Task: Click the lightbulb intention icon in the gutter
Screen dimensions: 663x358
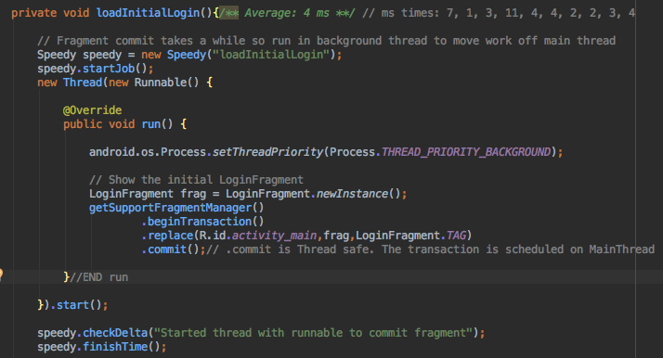Action: pos(1,275)
